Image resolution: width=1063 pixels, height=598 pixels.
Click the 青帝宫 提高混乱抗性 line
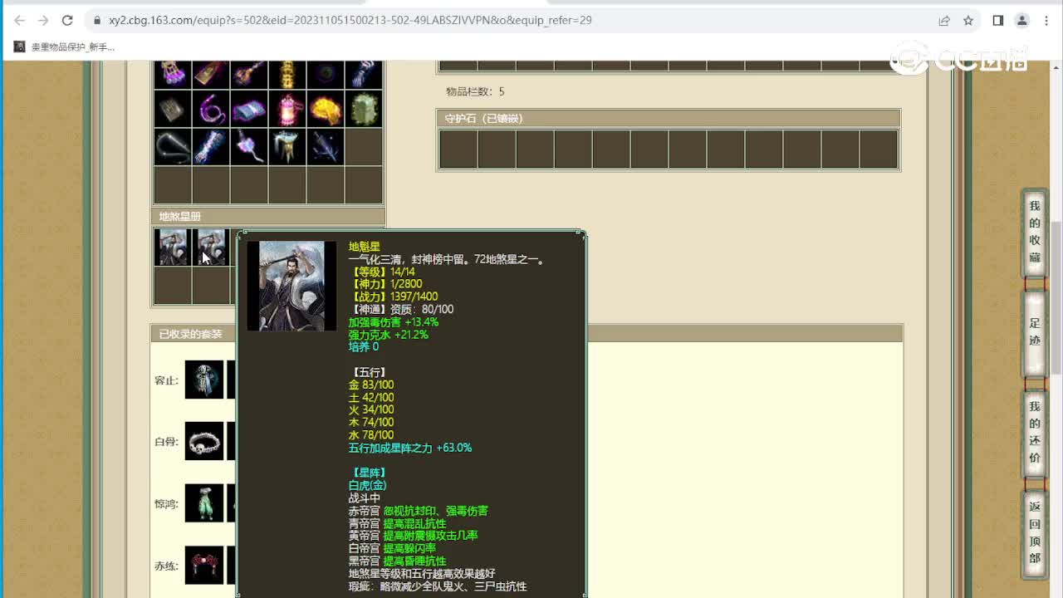pos(398,523)
